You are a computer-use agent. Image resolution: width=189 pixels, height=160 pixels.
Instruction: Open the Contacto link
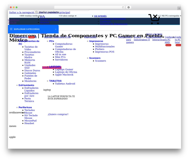[x=105, y=21]
